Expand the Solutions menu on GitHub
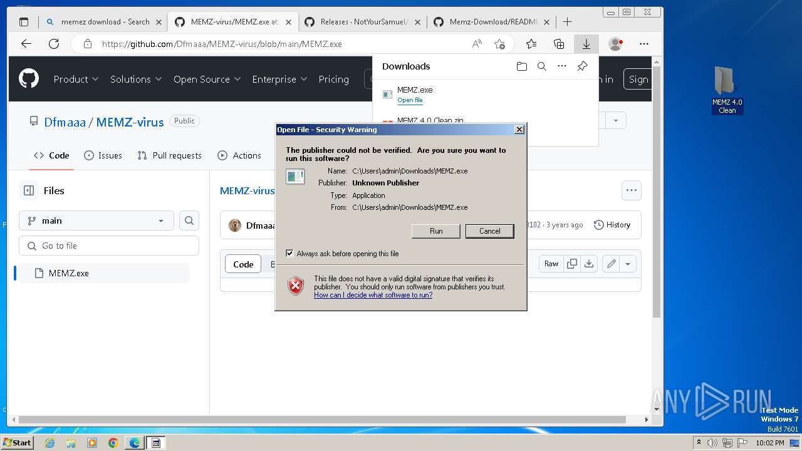Viewport: 802px width, 451px height. pos(136,80)
